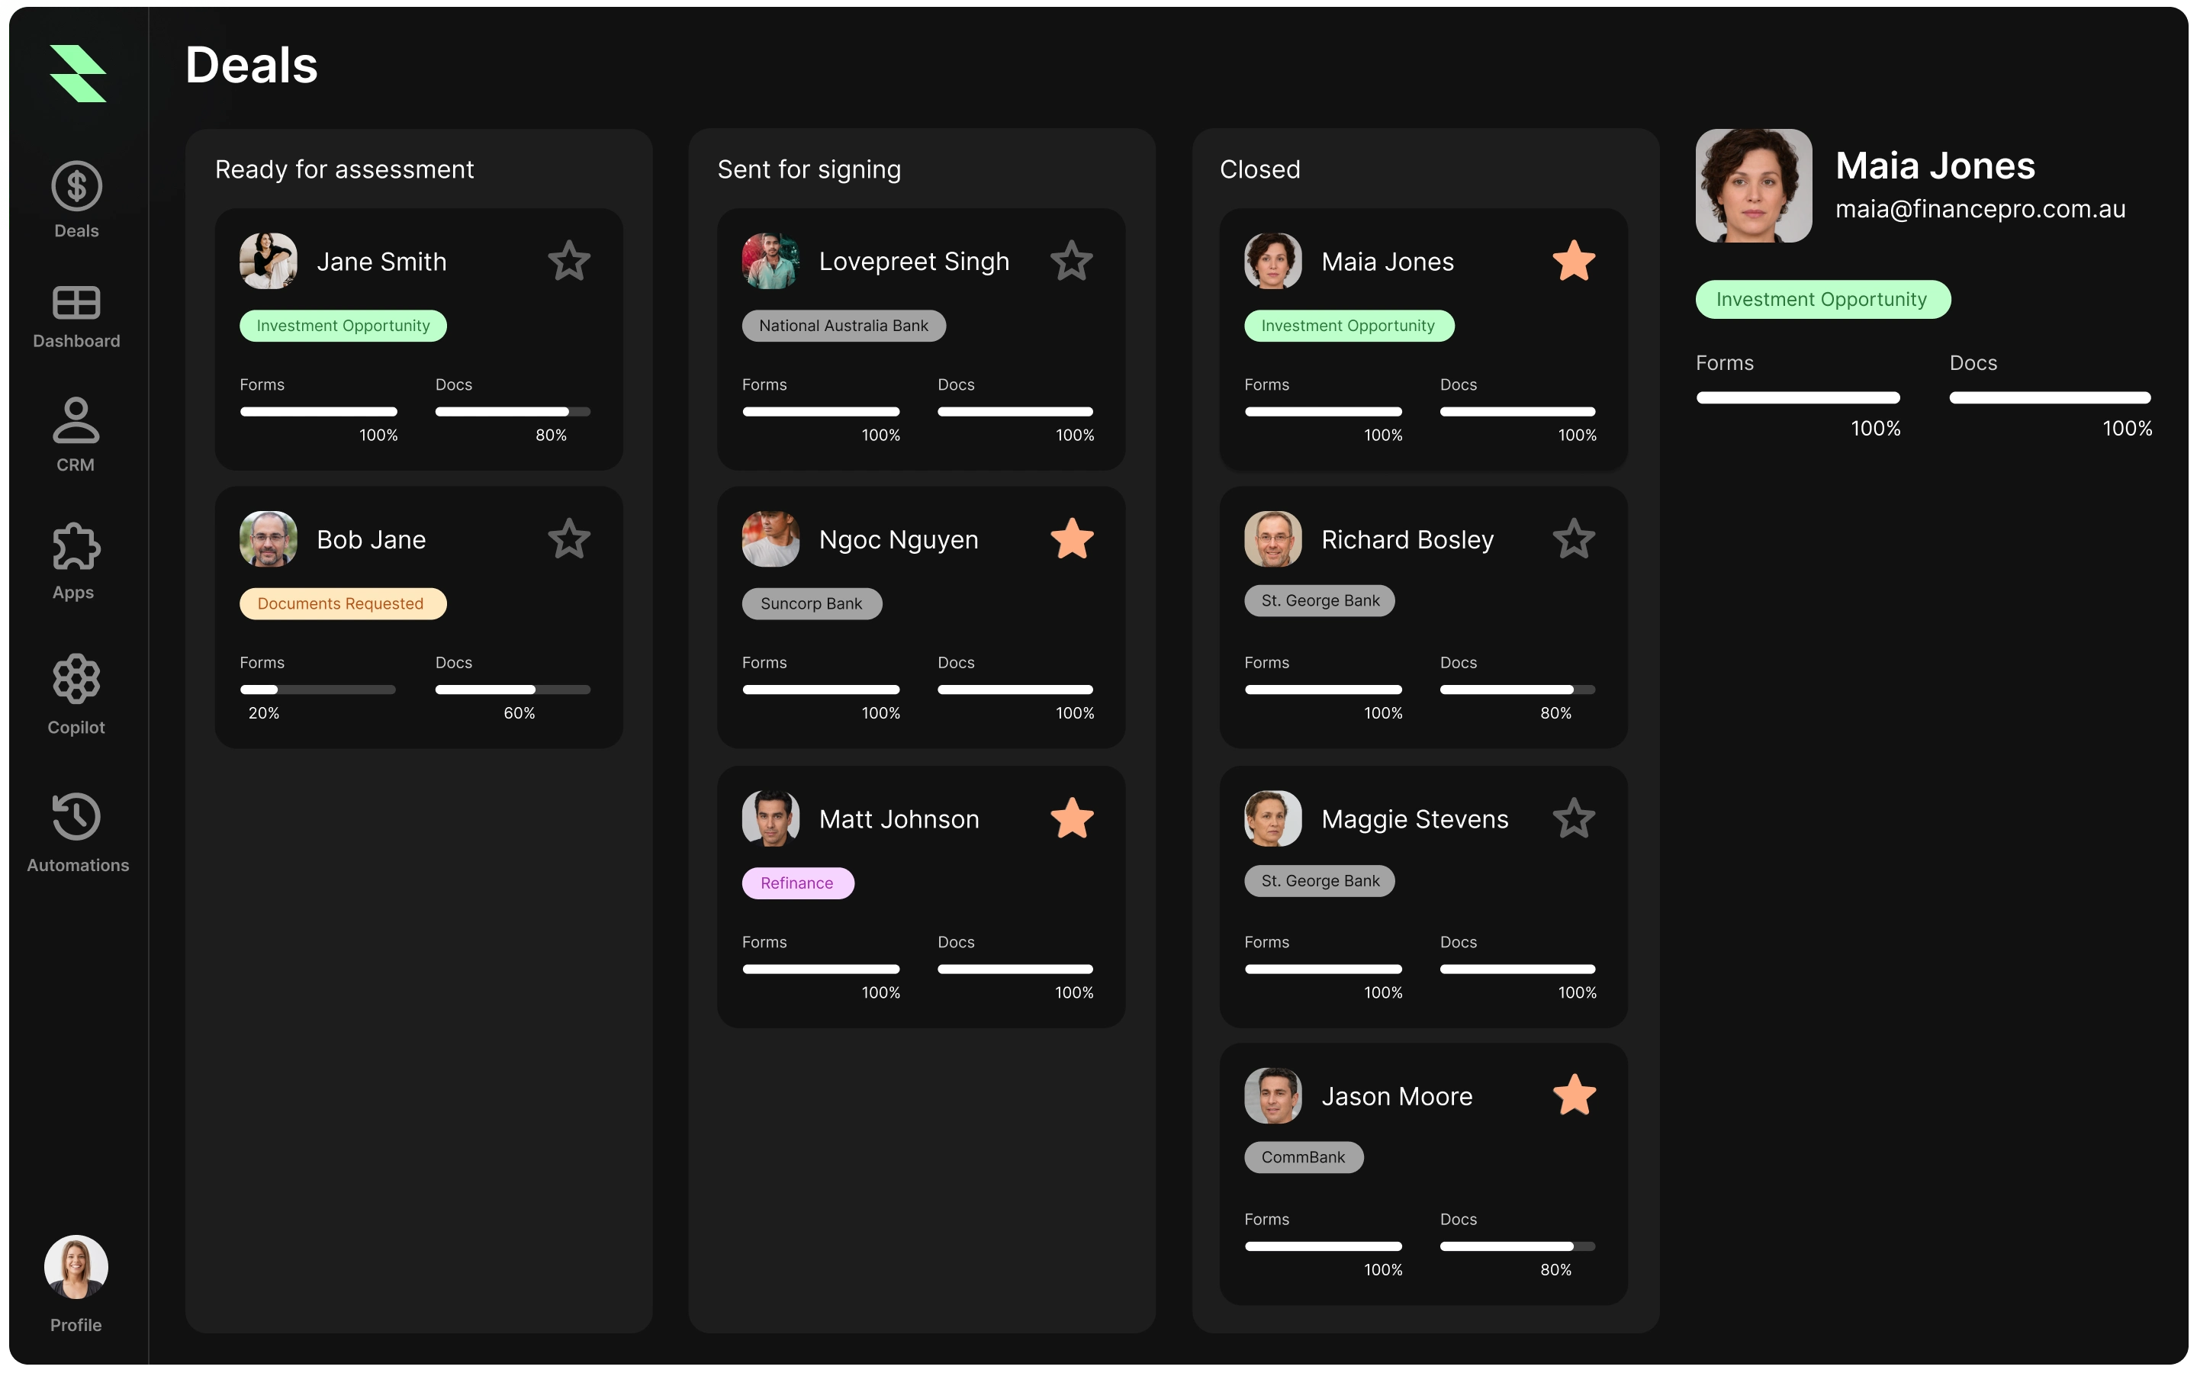
Task: Click the CommBank tag
Action: [x=1303, y=1157]
